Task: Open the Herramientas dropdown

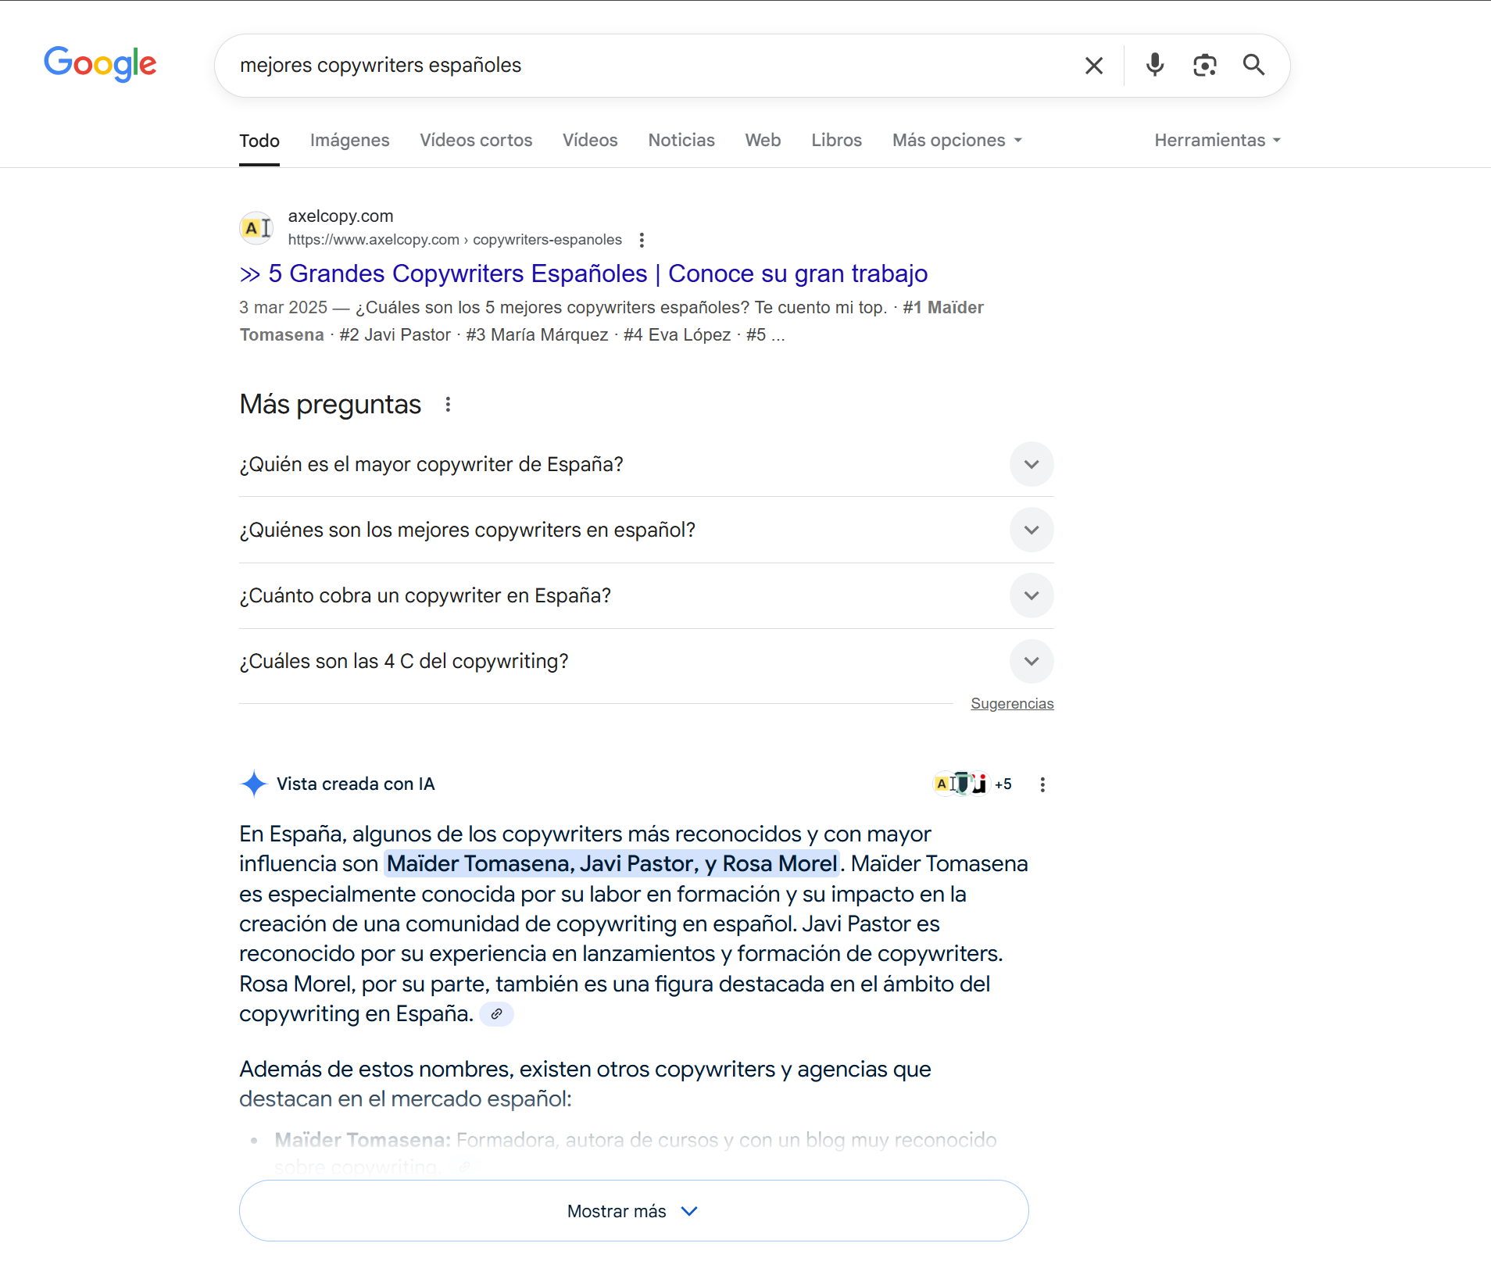Action: [1217, 141]
